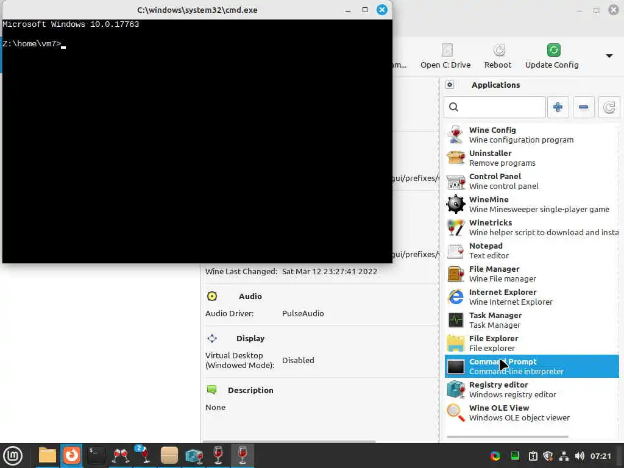The height and width of the screenshot is (468, 624).
Task: Click the wine glasses taskbar icon
Action: (x=121, y=455)
